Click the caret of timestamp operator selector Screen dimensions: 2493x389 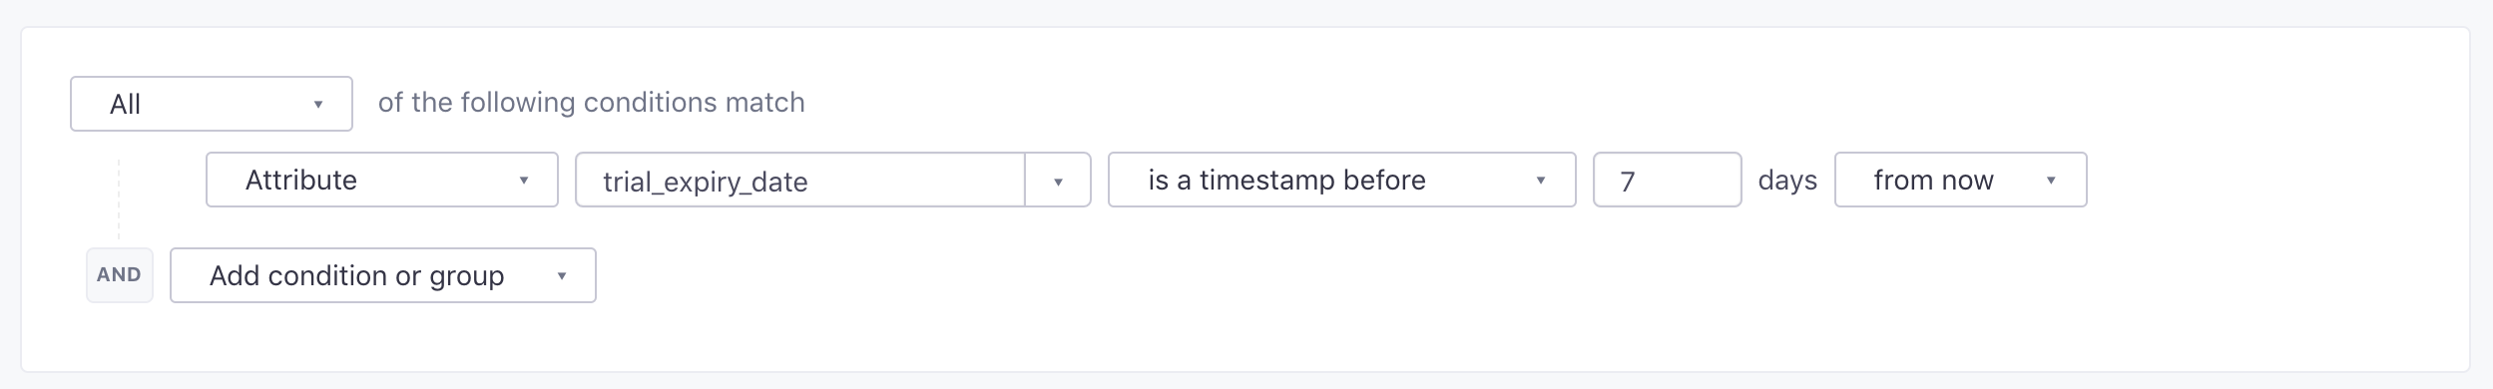1540,181
